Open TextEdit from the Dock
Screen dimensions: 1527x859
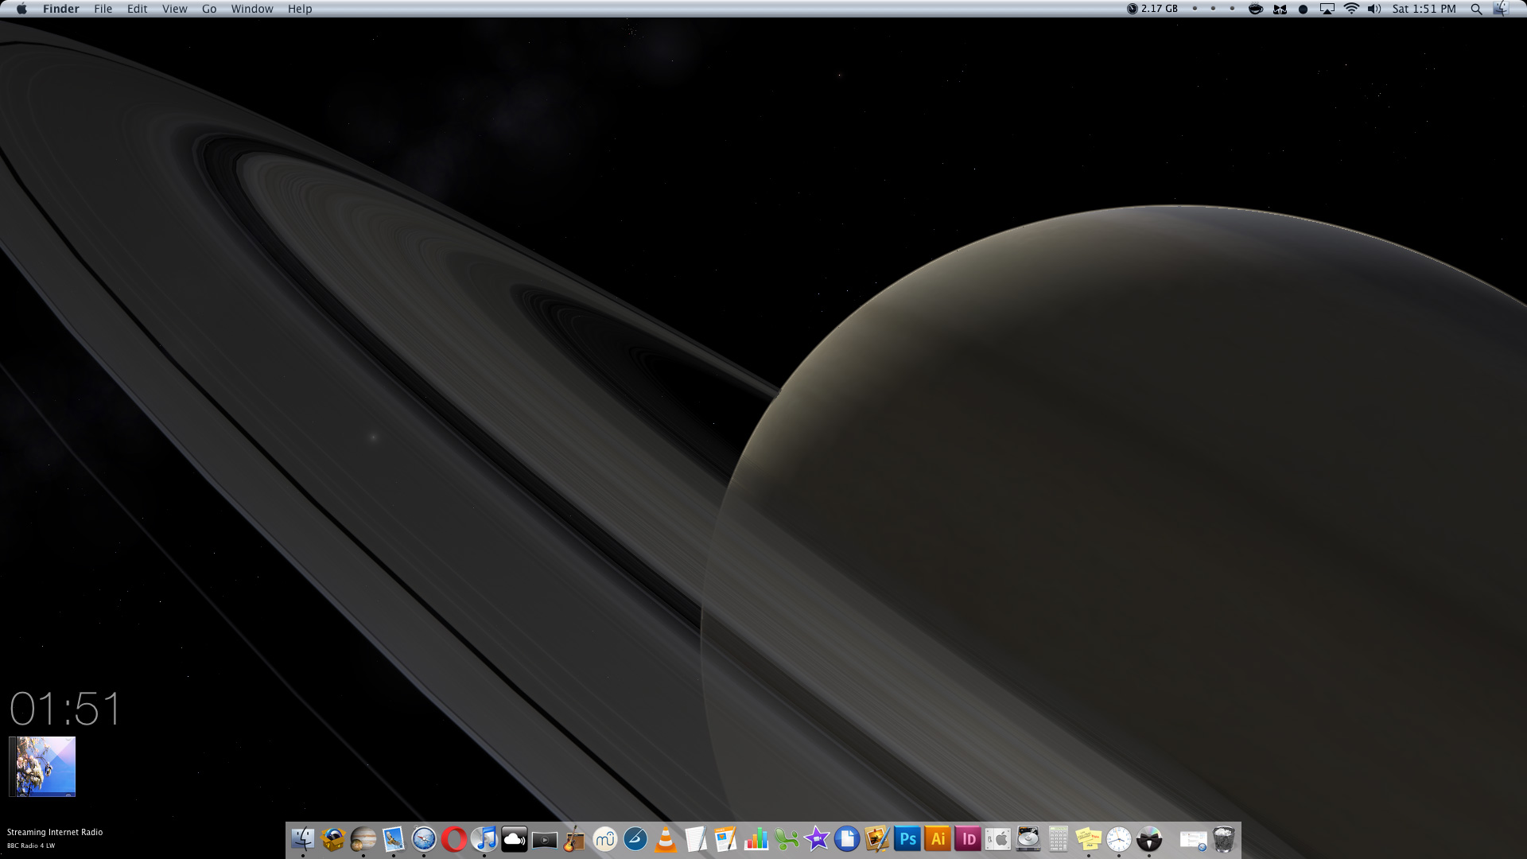[x=696, y=839]
